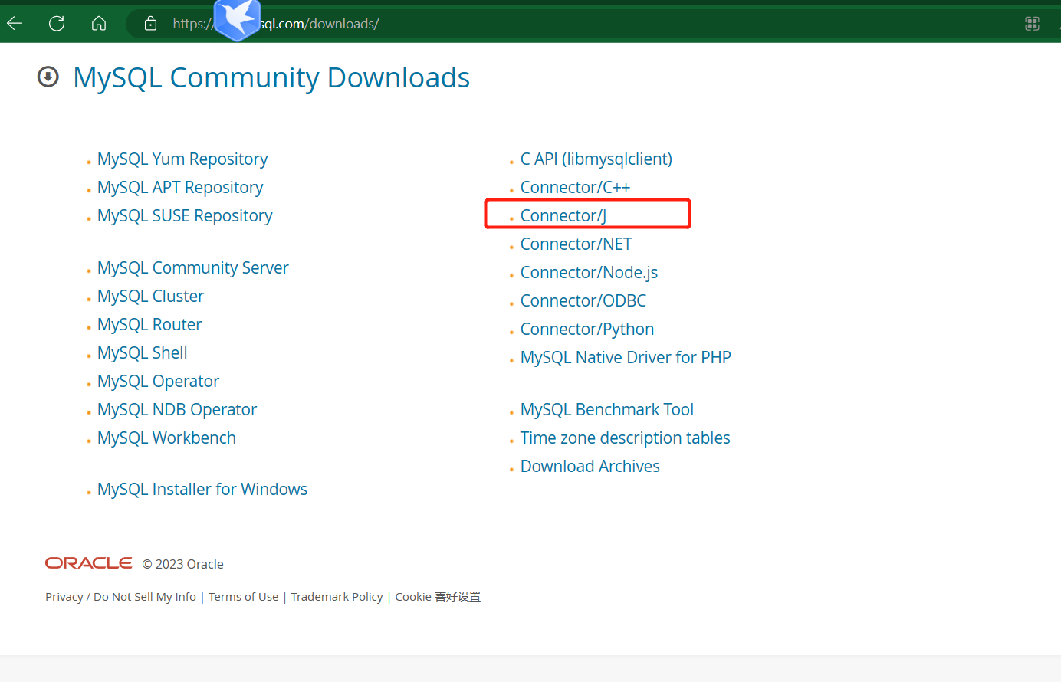
Task: Open C API (libmysqlclient) link
Action: pyautogui.click(x=596, y=159)
